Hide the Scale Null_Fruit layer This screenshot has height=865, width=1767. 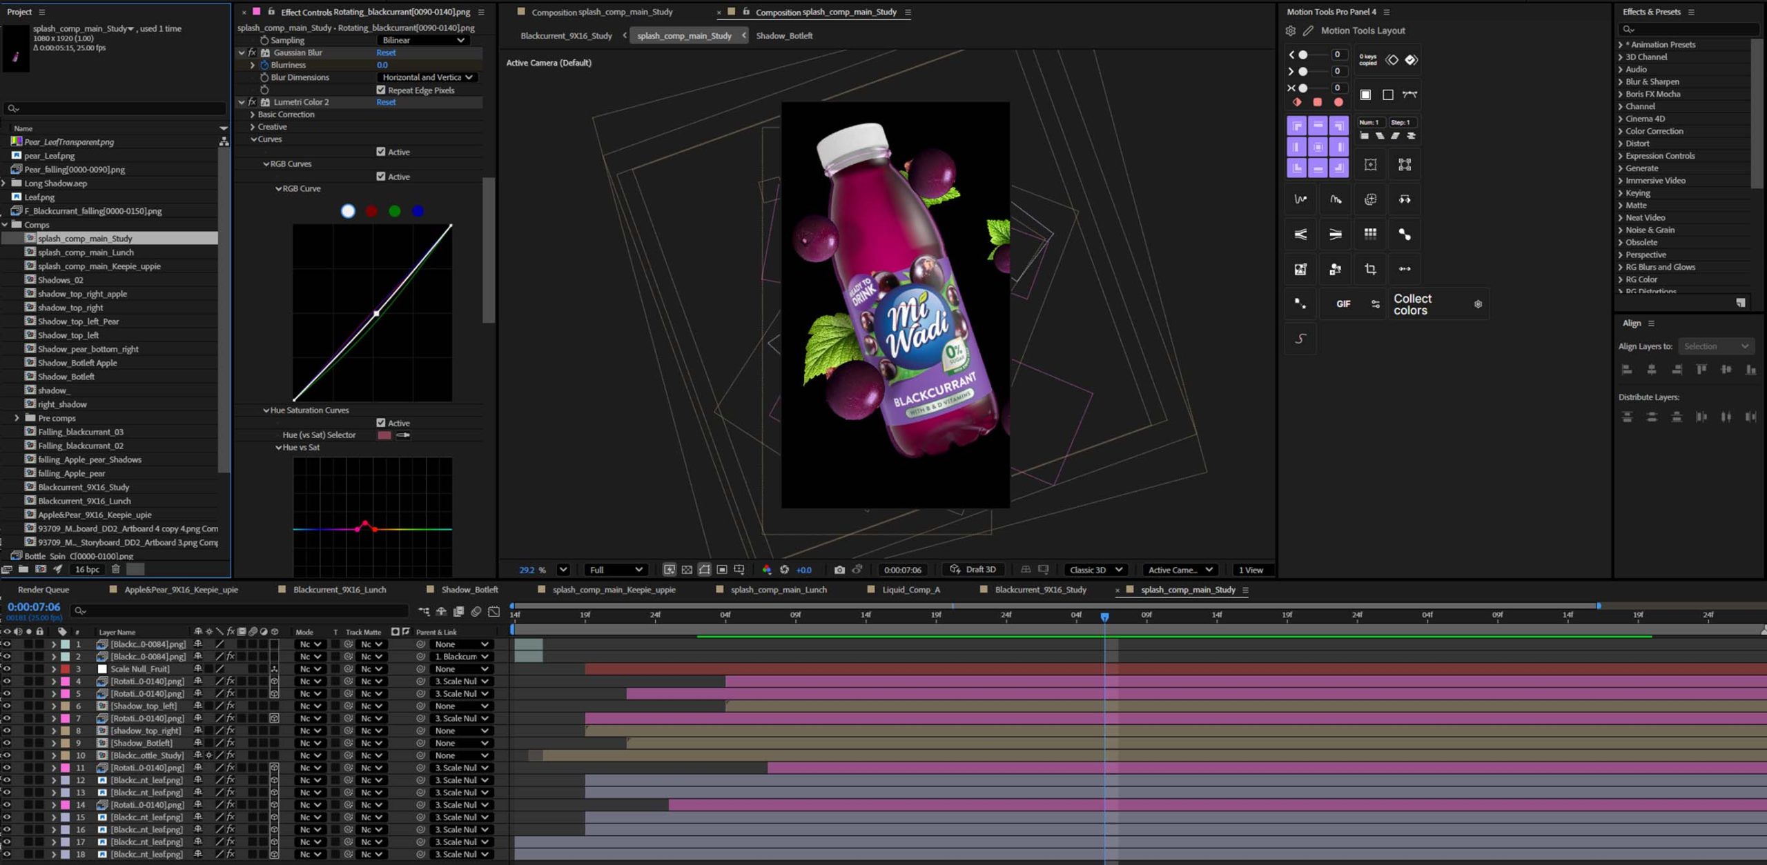7,668
